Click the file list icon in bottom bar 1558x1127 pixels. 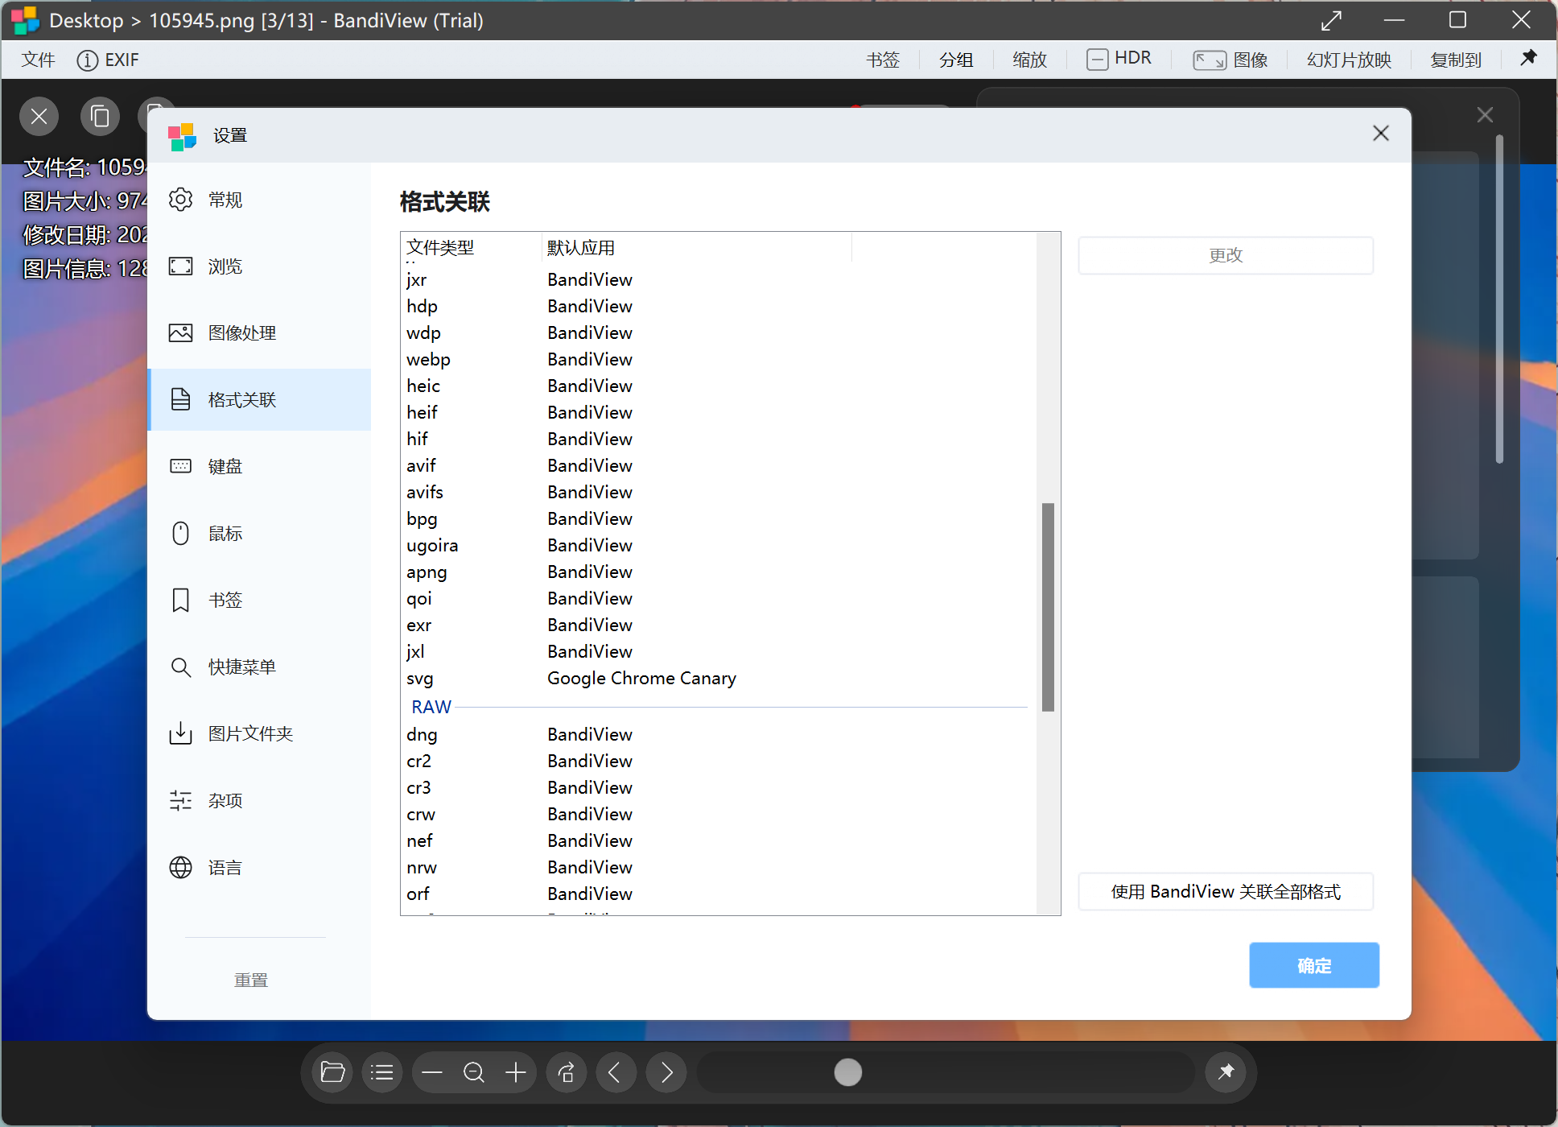382,1072
